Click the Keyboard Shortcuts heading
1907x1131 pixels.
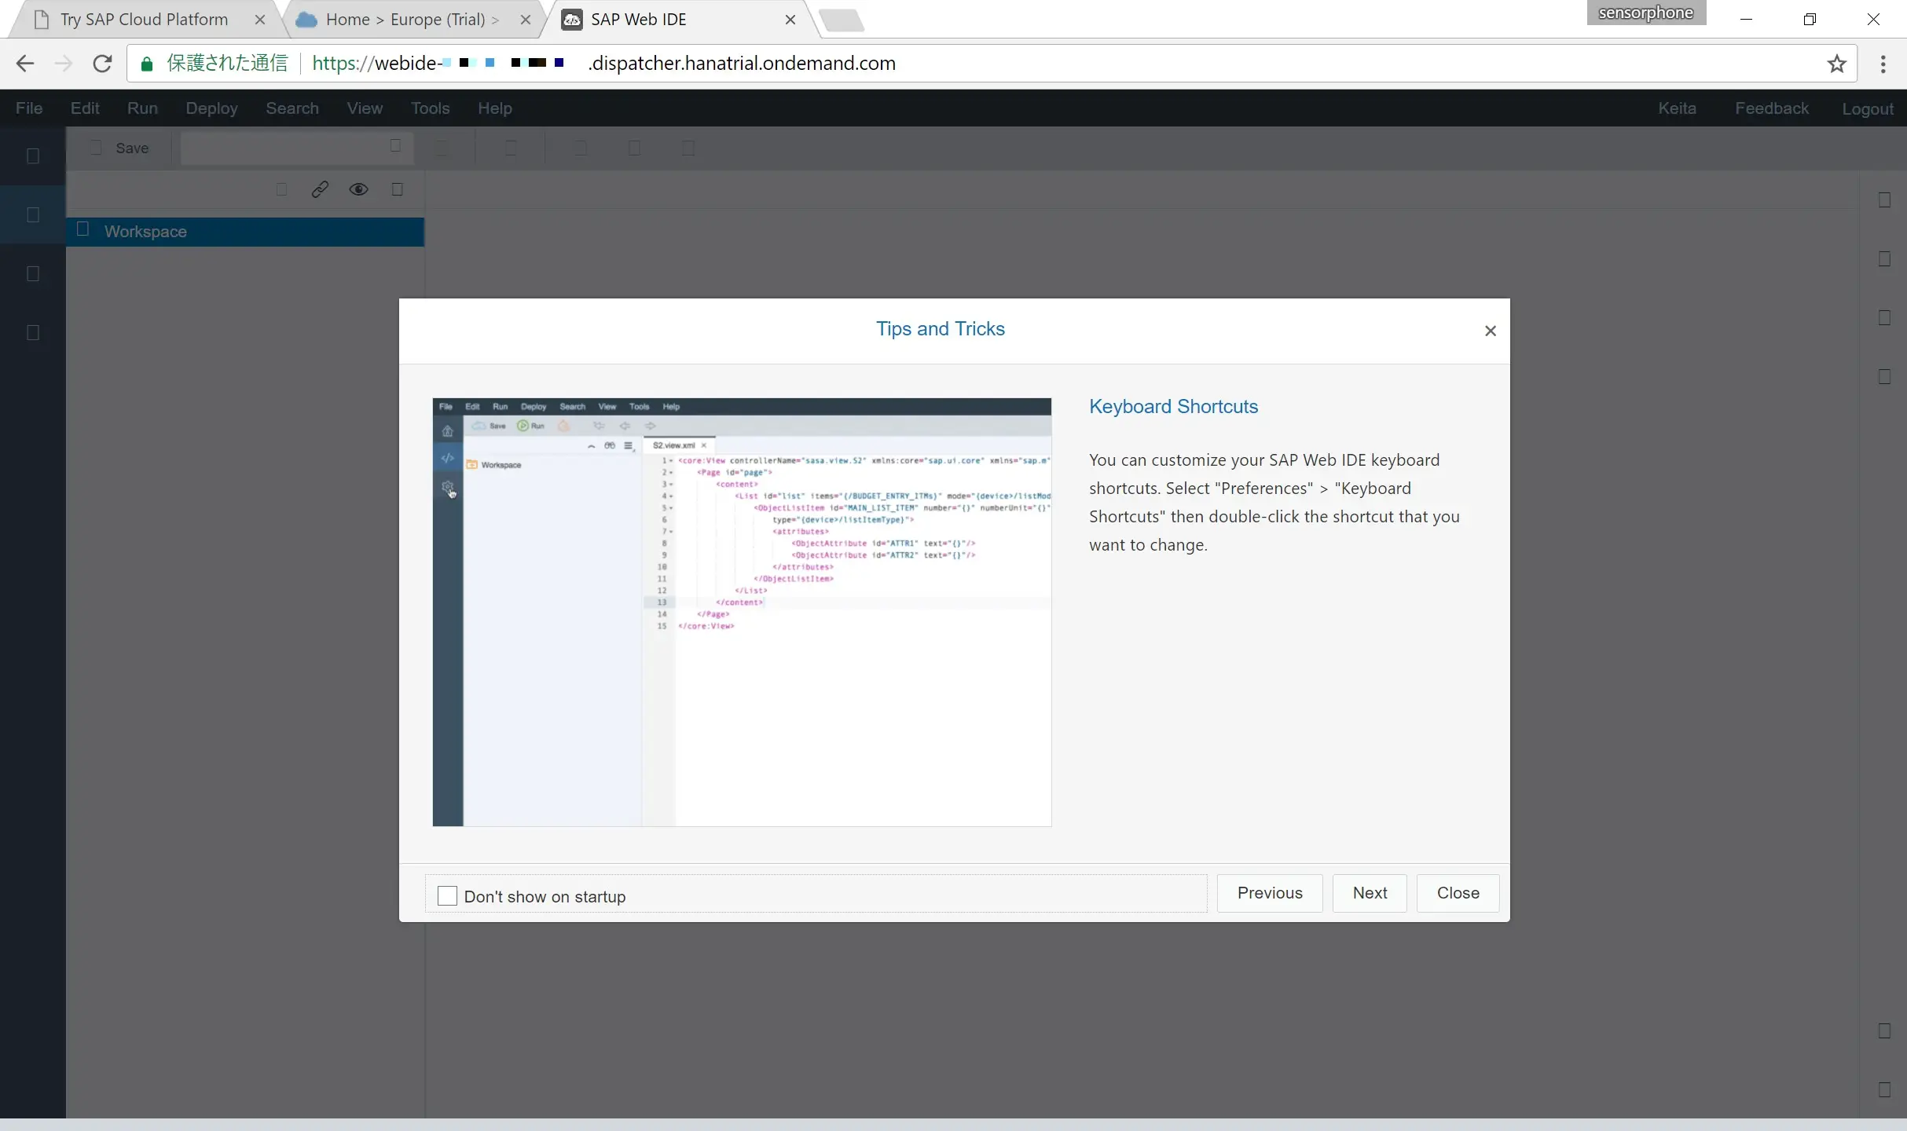tap(1173, 406)
